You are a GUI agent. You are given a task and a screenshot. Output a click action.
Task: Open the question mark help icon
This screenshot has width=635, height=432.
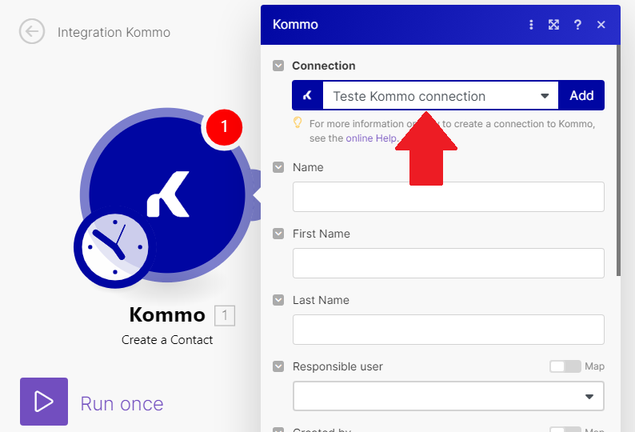click(x=577, y=25)
